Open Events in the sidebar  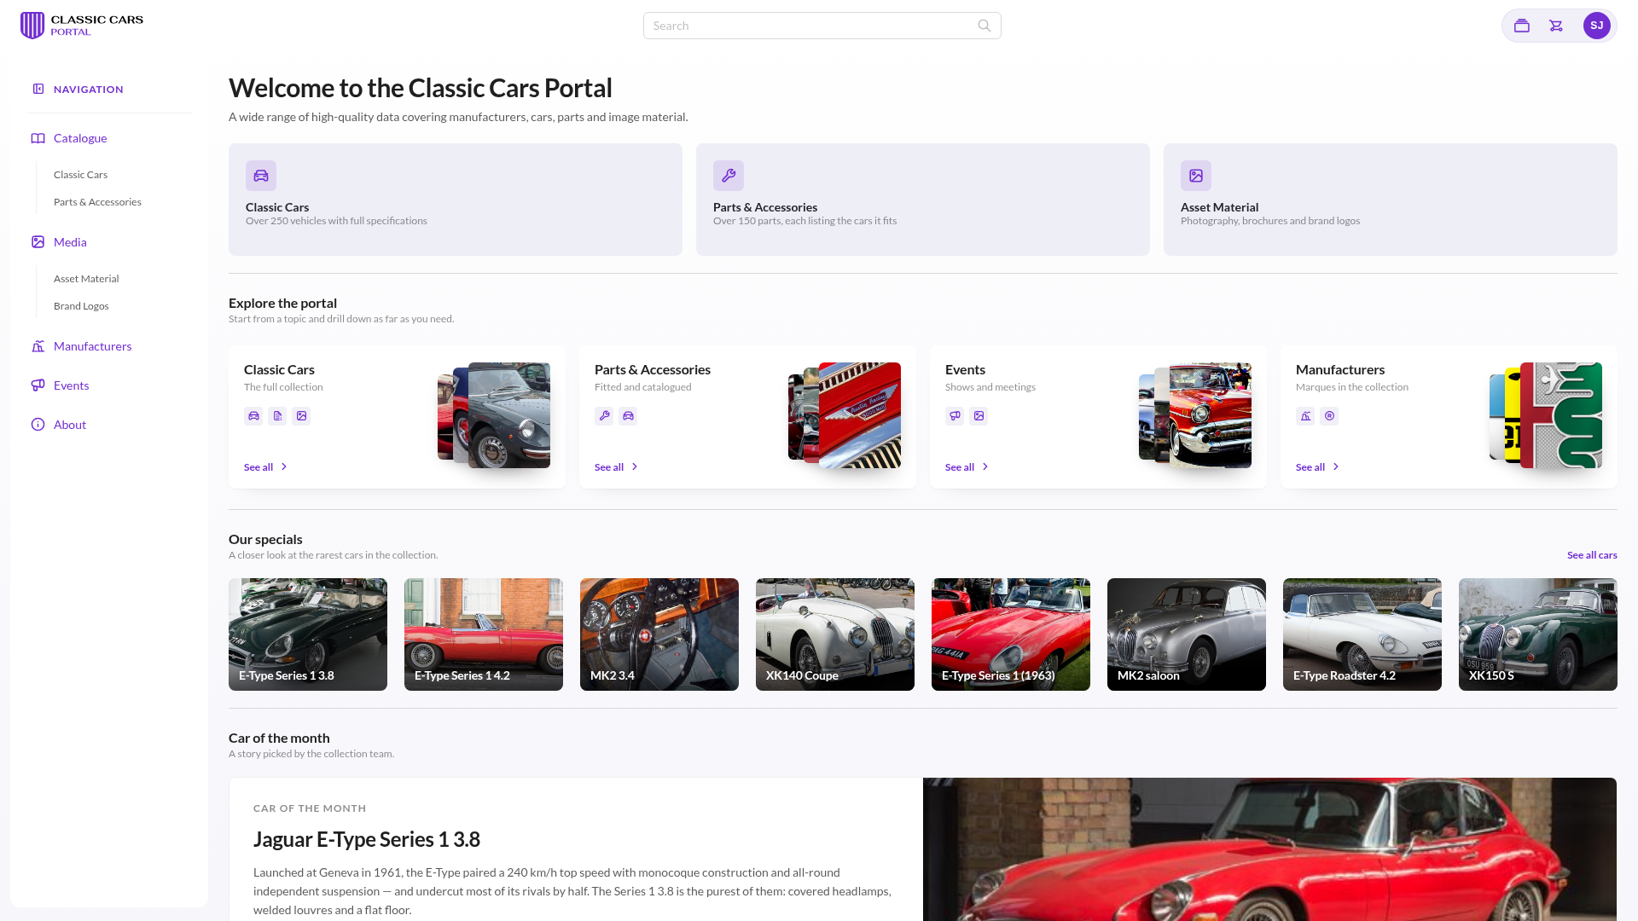click(x=71, y=385)
